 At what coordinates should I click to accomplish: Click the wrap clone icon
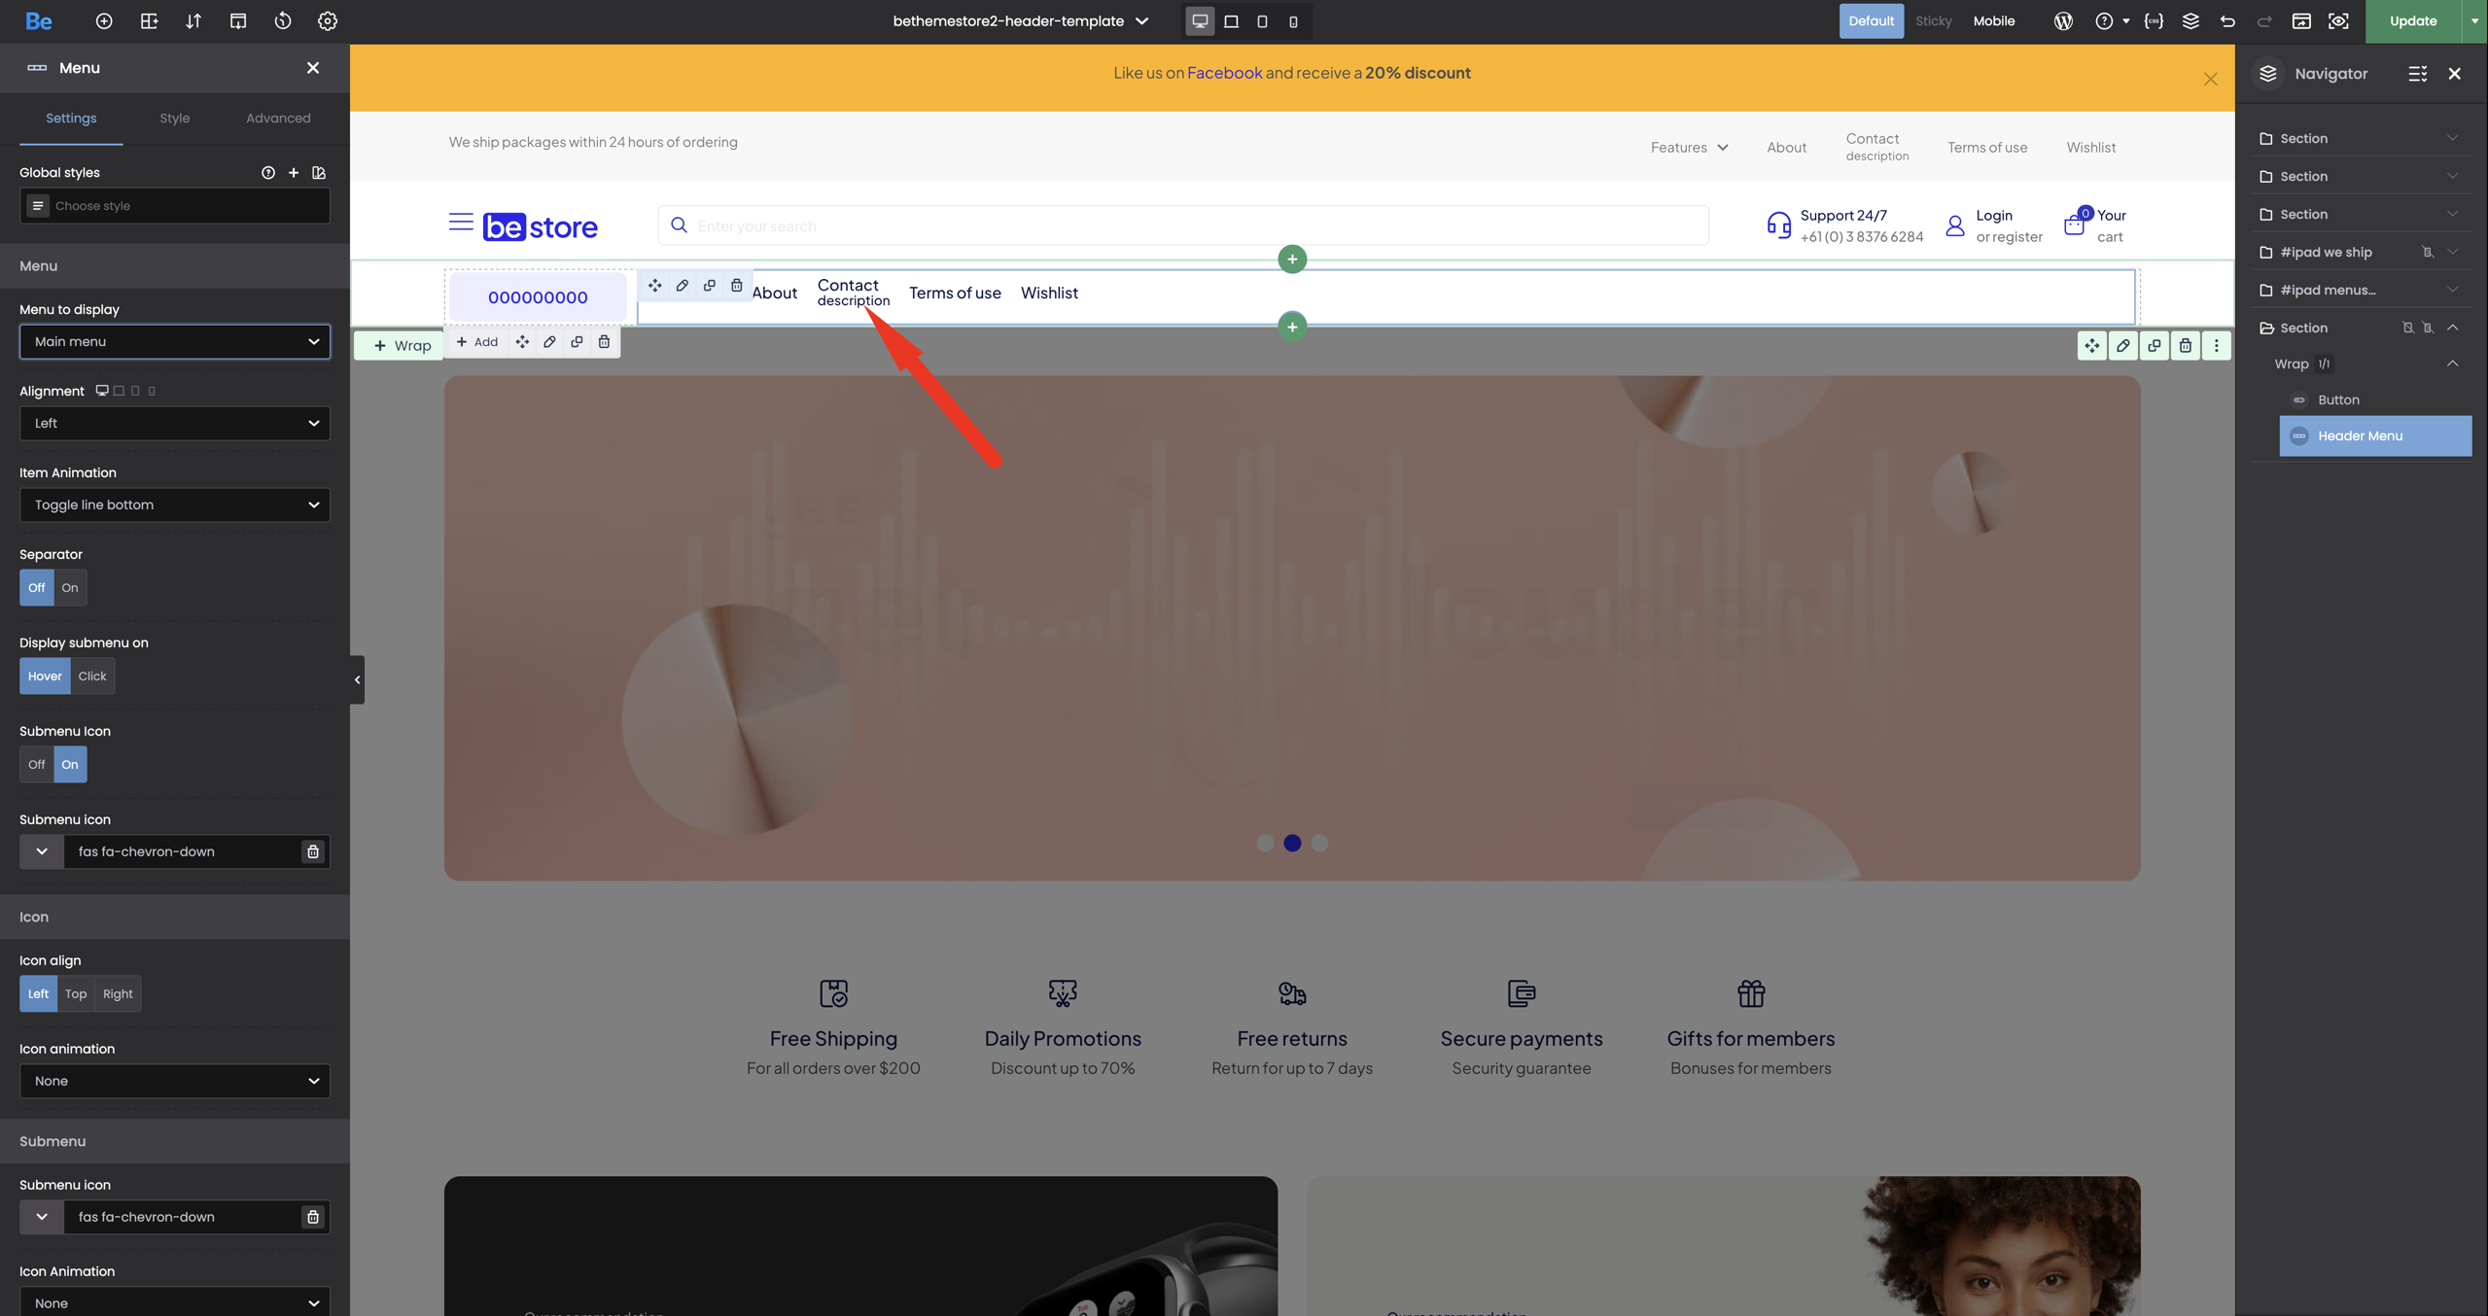click(577, 342)
